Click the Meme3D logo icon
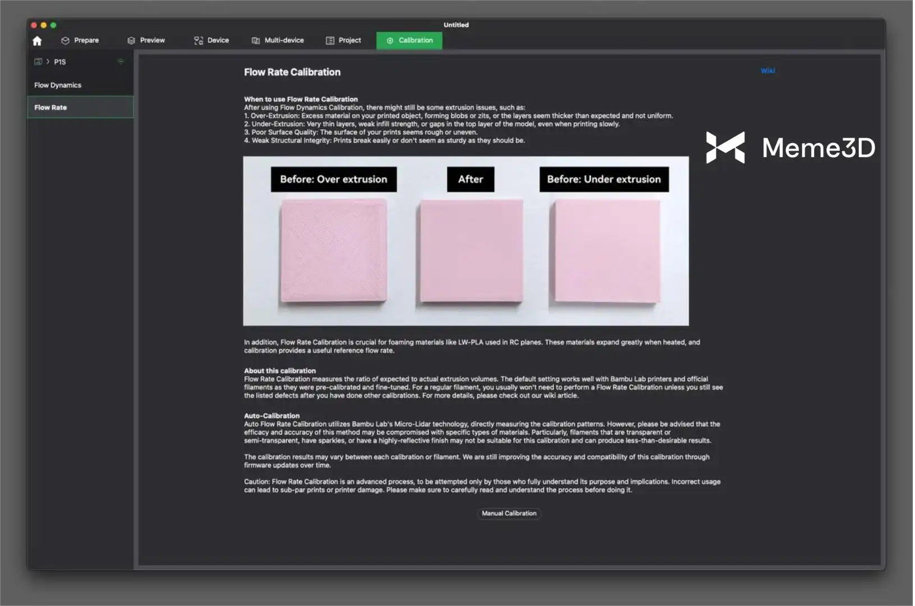 coord(725,148)
